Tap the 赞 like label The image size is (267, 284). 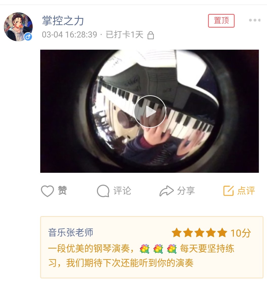point(63,190)
